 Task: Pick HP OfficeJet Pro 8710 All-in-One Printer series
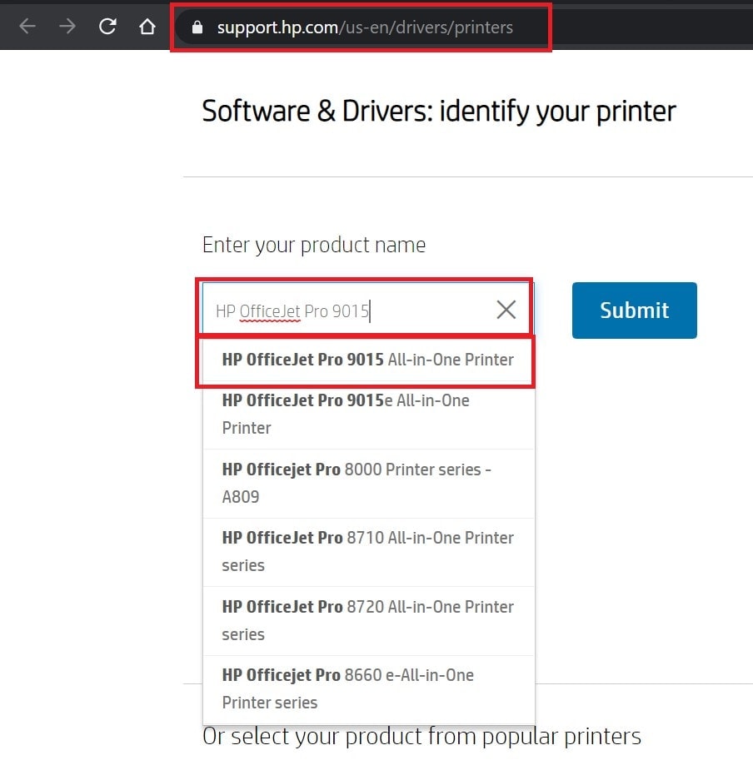[368, 552]
